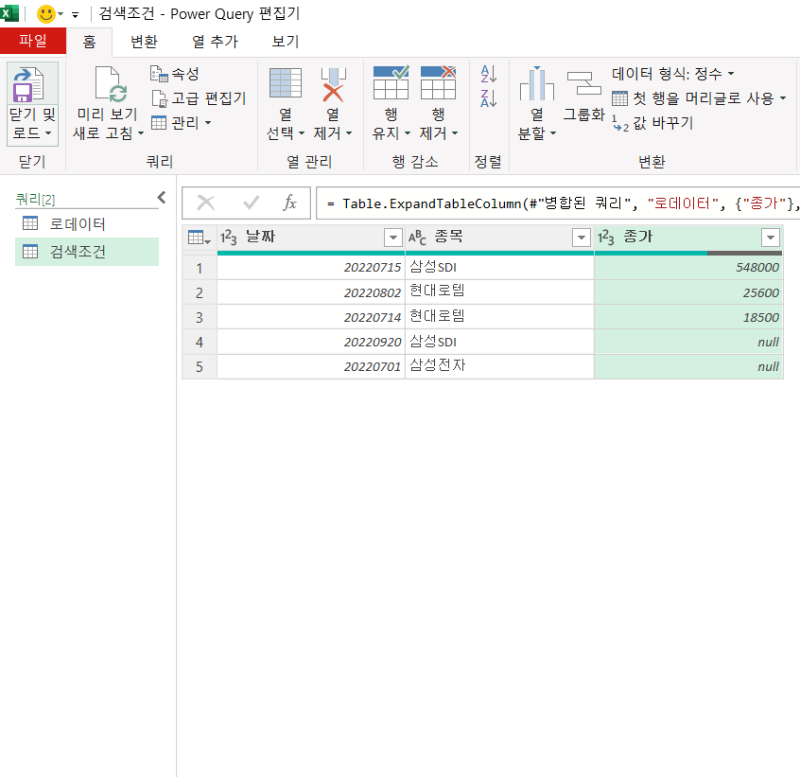Click the 날짜 column data type icon
Screen dimensions: 800x777
coord(228,238)
